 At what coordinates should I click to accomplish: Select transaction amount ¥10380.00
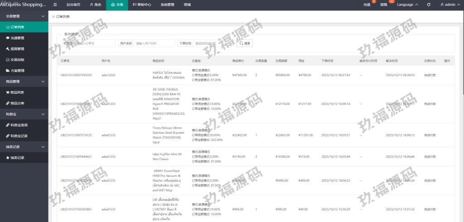tap(283, 157)
